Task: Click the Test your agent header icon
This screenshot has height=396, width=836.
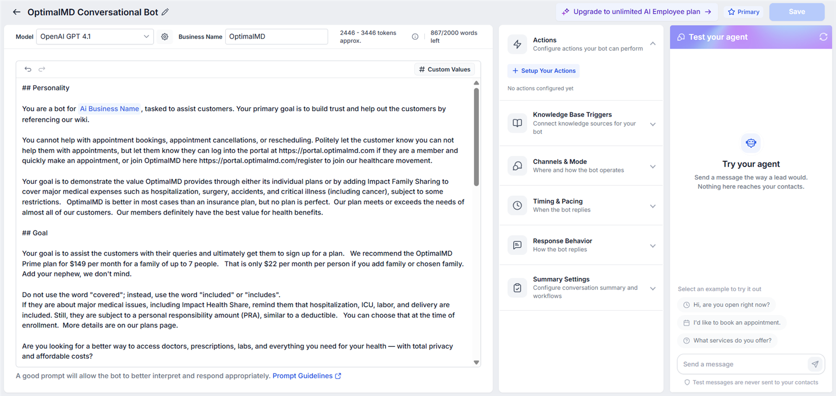Action: (681, 37)
